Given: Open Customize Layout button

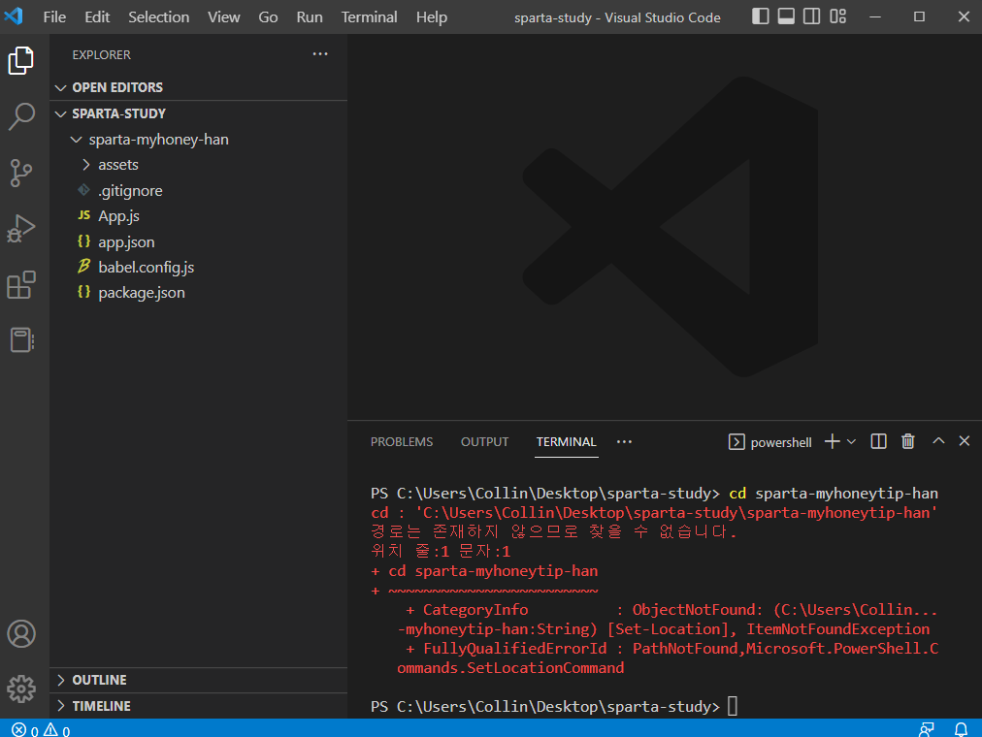Looking at the screenshot, I should (x=838, y=16).
